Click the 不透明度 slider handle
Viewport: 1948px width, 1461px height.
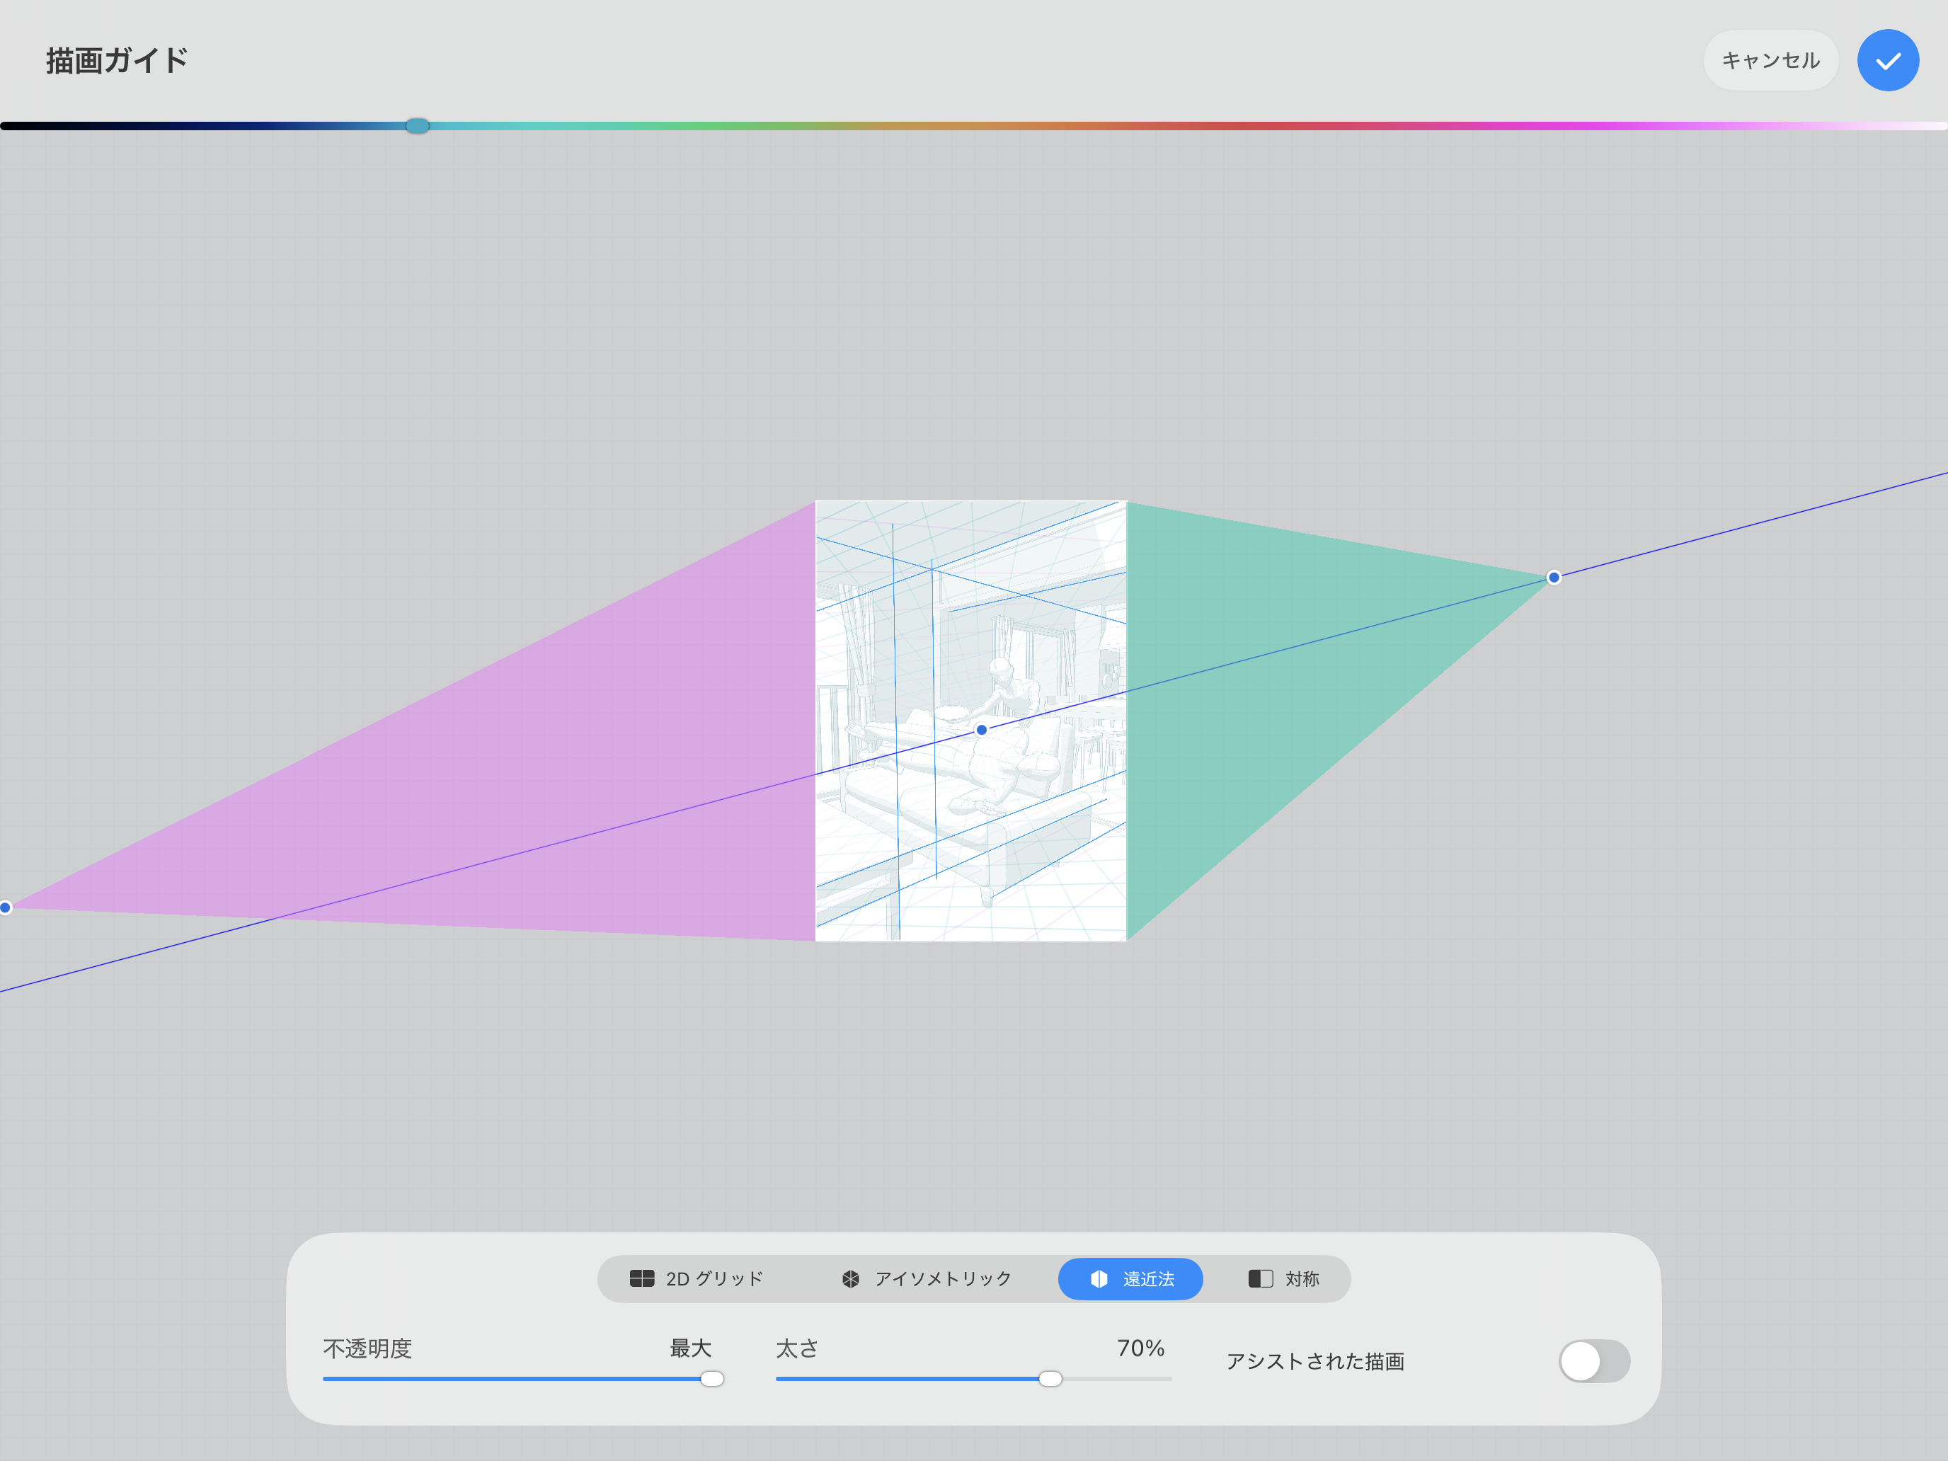coord(711,1378)
